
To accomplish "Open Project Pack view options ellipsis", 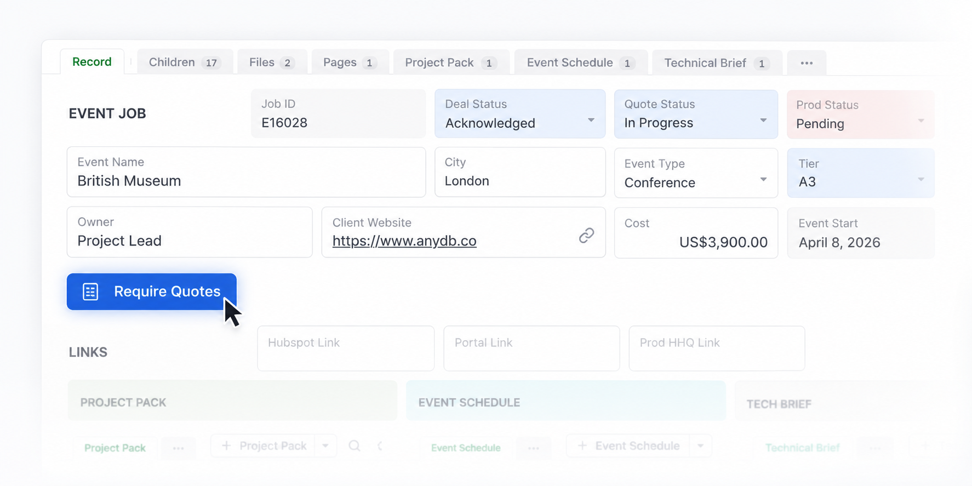I will point(178,448).
